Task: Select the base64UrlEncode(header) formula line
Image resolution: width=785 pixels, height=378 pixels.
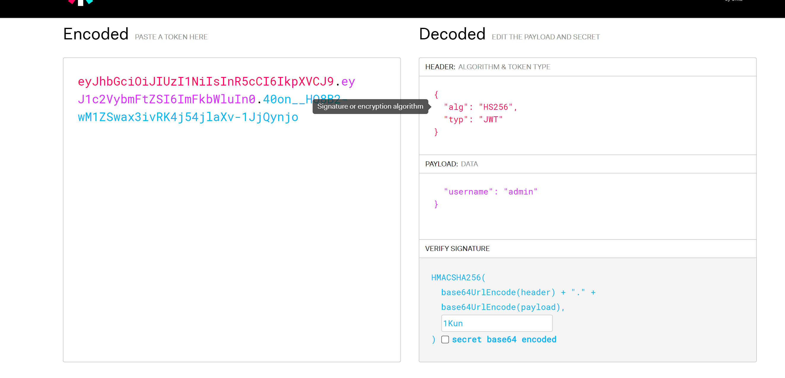Action: click(518, 292)
